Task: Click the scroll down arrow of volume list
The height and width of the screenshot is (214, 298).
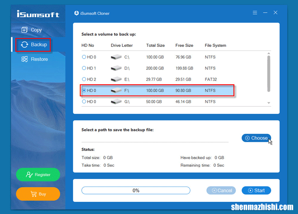Action: pos(269,103)
